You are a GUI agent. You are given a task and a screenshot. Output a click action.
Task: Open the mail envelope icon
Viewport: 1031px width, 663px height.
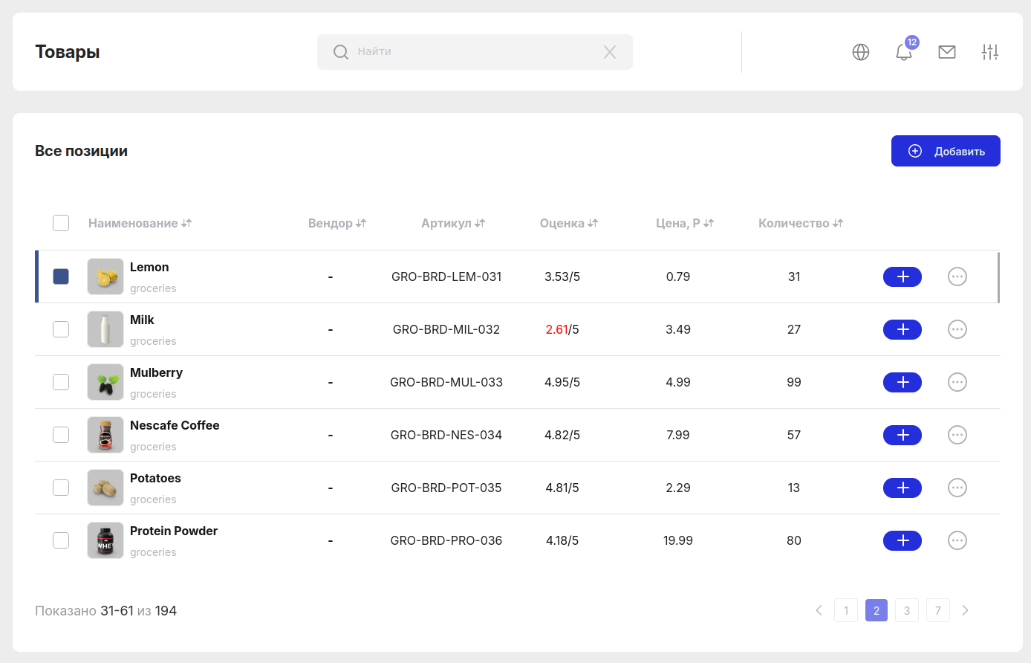pos(947,52)
